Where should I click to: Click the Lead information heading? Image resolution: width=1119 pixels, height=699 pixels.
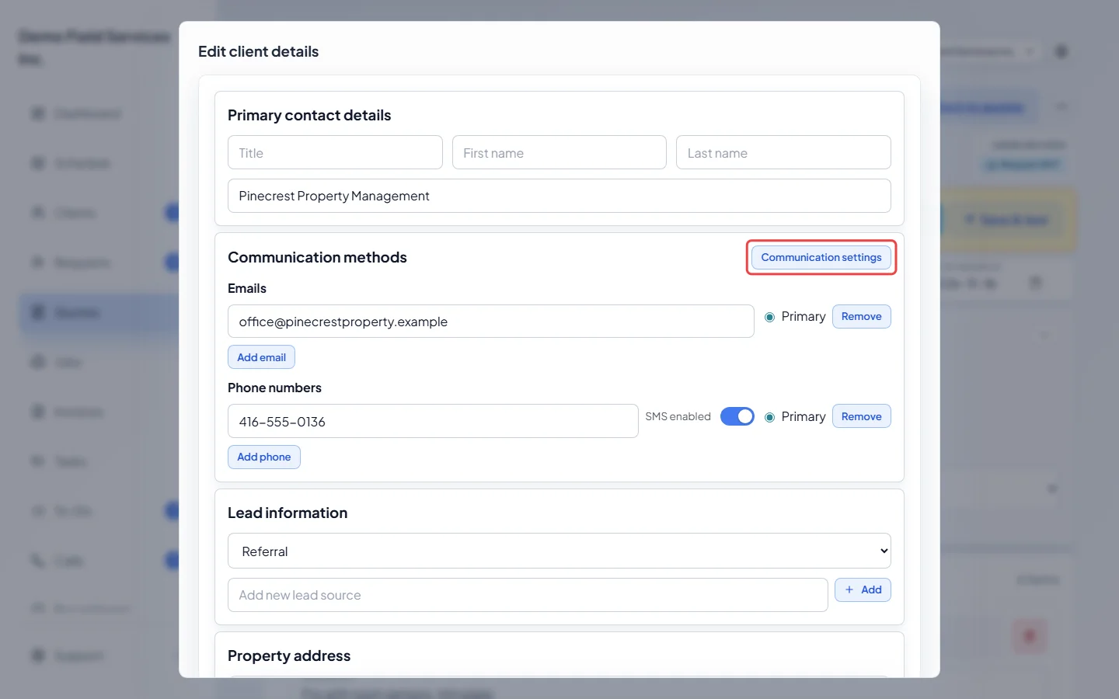pyautogui.click(x=288, y=513)
